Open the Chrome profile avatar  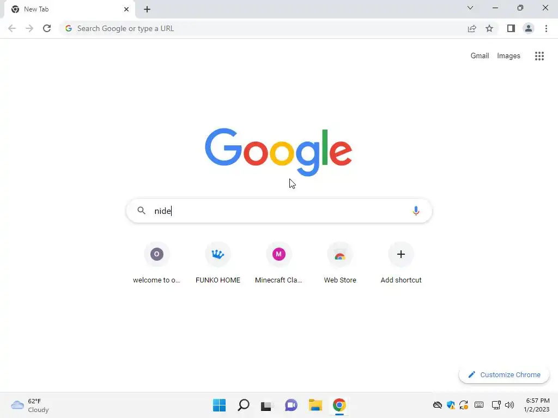(x=529, y=28)
